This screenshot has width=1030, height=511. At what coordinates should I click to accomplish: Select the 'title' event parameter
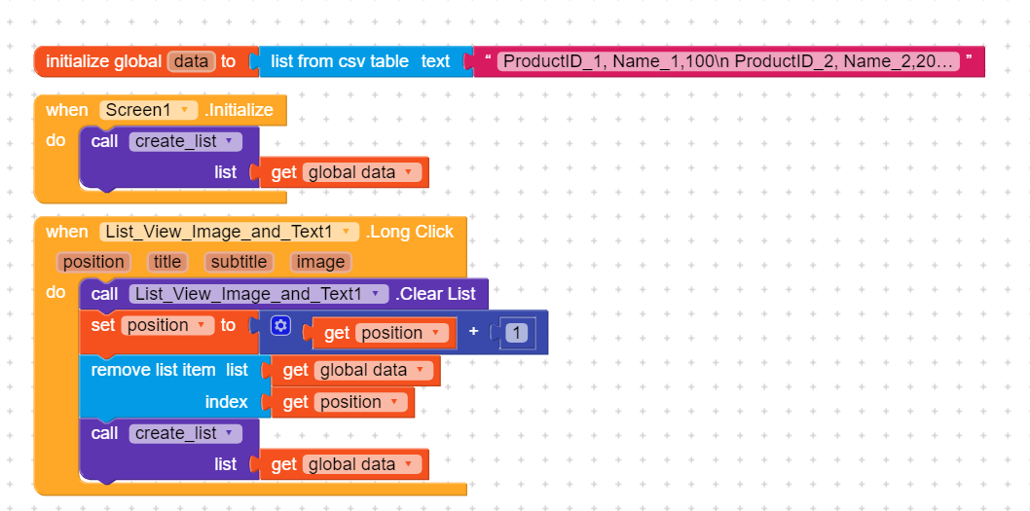click(x=167, y=262)
